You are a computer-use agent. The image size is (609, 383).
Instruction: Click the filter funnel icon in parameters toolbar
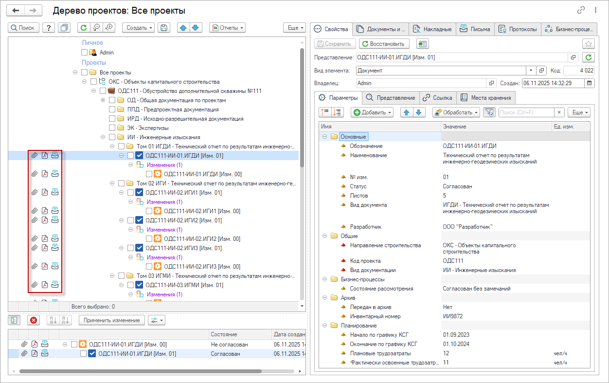coord(489,112)
